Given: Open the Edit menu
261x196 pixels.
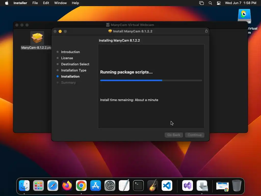Looking at the screenshot, I should coord(46,3).
